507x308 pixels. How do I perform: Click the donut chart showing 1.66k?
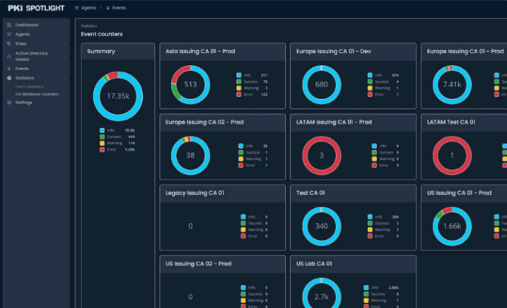(452, 226)
